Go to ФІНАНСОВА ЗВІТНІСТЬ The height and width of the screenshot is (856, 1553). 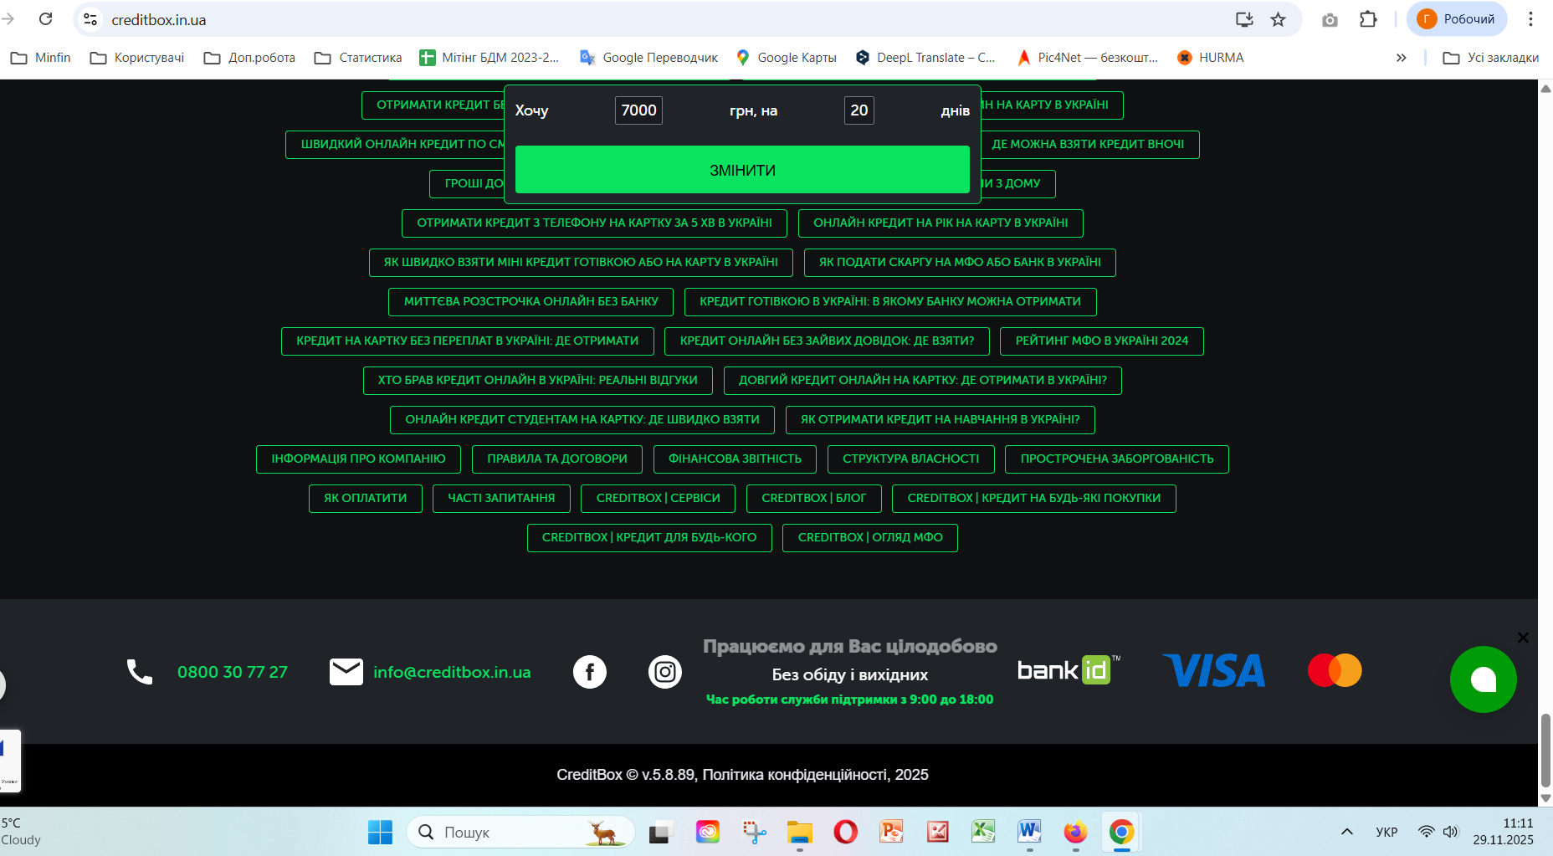pyautogui.click(x=735, y=459)
